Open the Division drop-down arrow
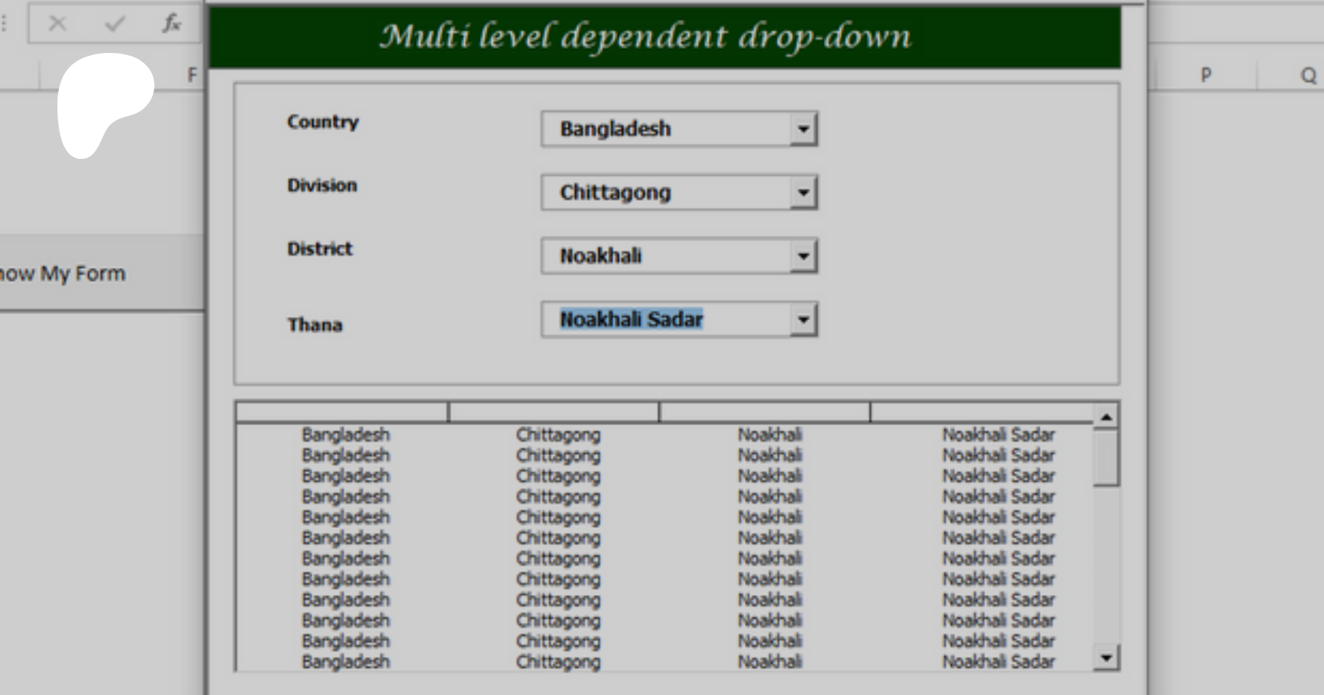The height and width of the screenshot is (695, 1324). 803,193
